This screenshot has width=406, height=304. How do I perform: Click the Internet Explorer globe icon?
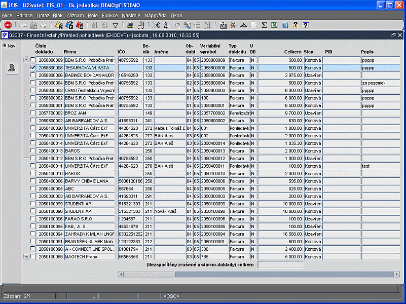(x=284, y=25)
